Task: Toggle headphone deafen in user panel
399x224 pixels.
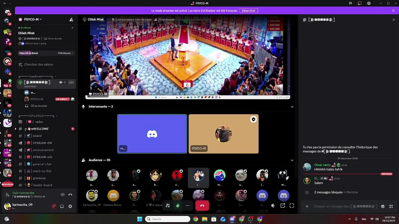Action: tap(62, 206)
